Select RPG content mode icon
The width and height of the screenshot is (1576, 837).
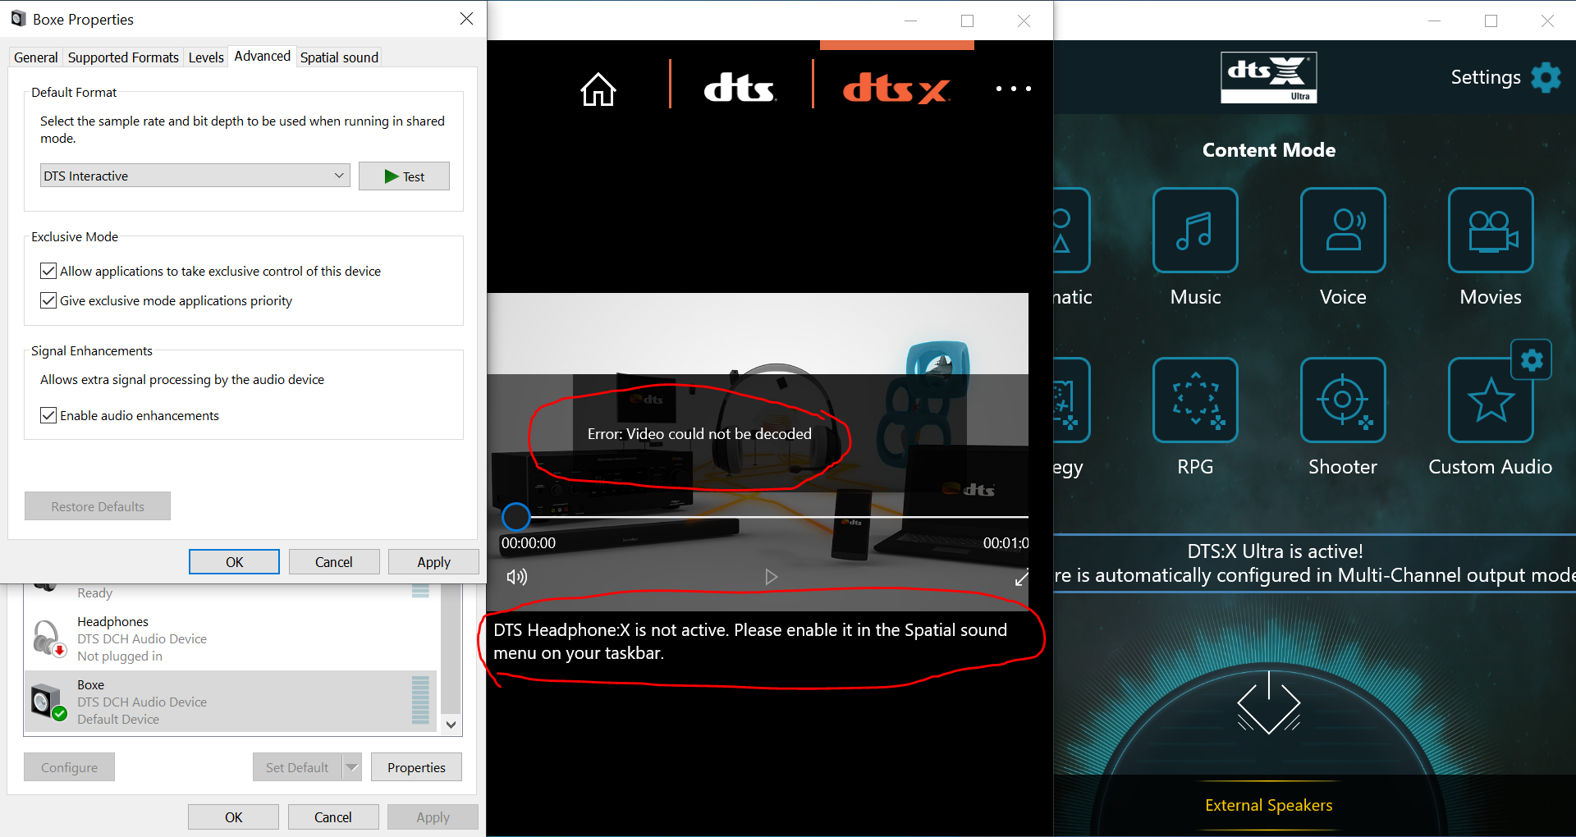coord(1195,400)
